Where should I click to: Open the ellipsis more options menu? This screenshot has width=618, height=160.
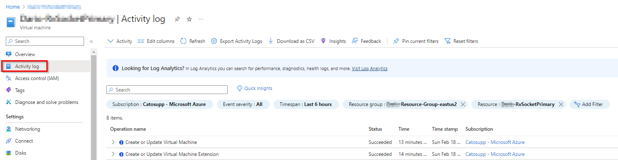click(201, 19)
